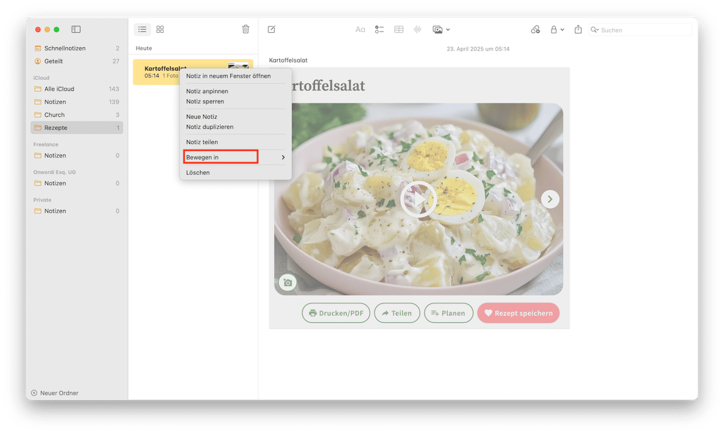The width and height of the screenshot is (724, 434).
Task: Switch to gallery grid view
Action: (160, 29)
